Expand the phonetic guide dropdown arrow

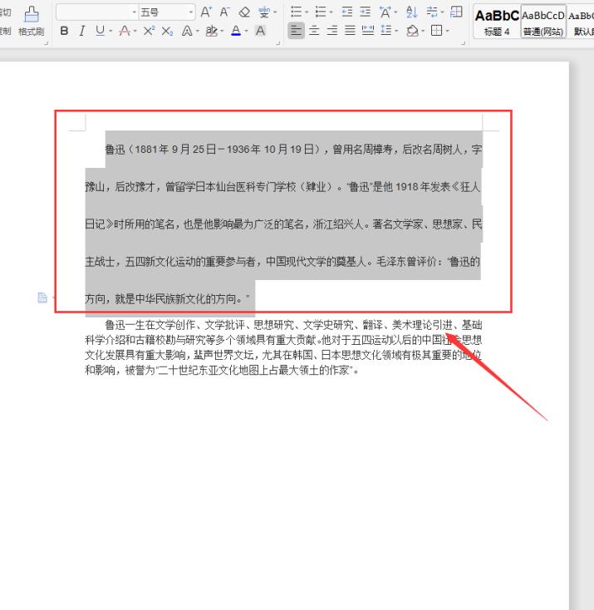(275, 12)
